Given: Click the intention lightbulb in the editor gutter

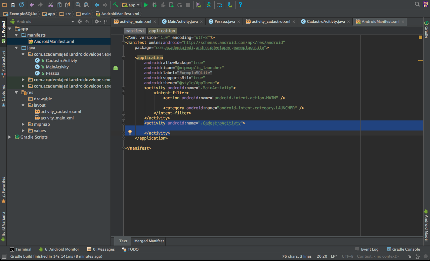Looking at the screenshot, I should pos(130,132).
